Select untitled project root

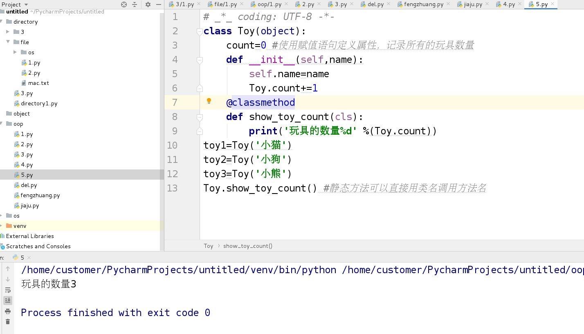pos(17,11)
